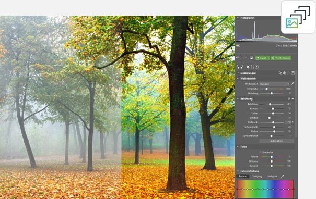This screenshot has width=316, height=199.
Task: Pick the white balance eyedropper
Action: (292, 84)
